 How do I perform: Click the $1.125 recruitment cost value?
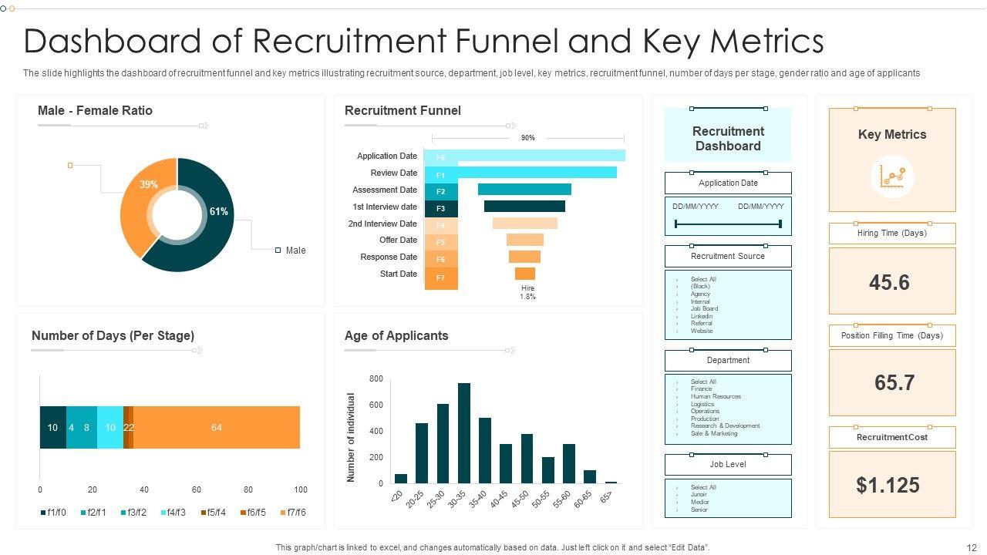coord(888,485)
